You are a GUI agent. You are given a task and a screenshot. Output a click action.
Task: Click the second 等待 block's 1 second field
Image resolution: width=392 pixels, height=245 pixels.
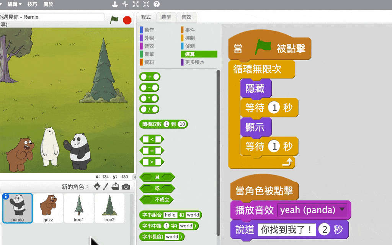pos(274,147)
